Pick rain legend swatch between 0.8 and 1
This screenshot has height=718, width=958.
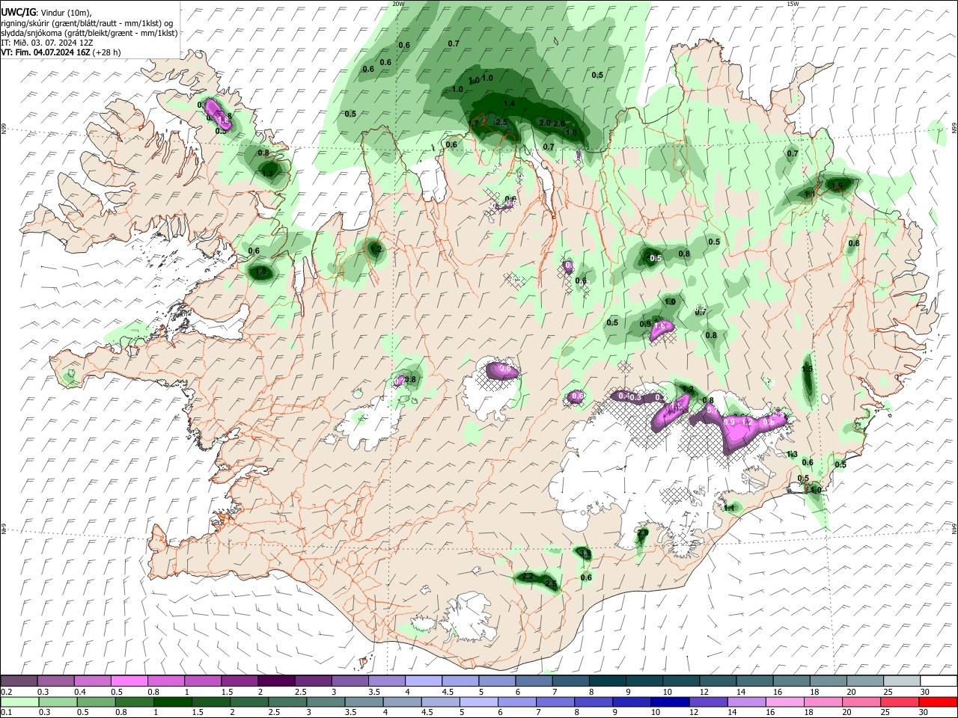[x=135, y=702]
